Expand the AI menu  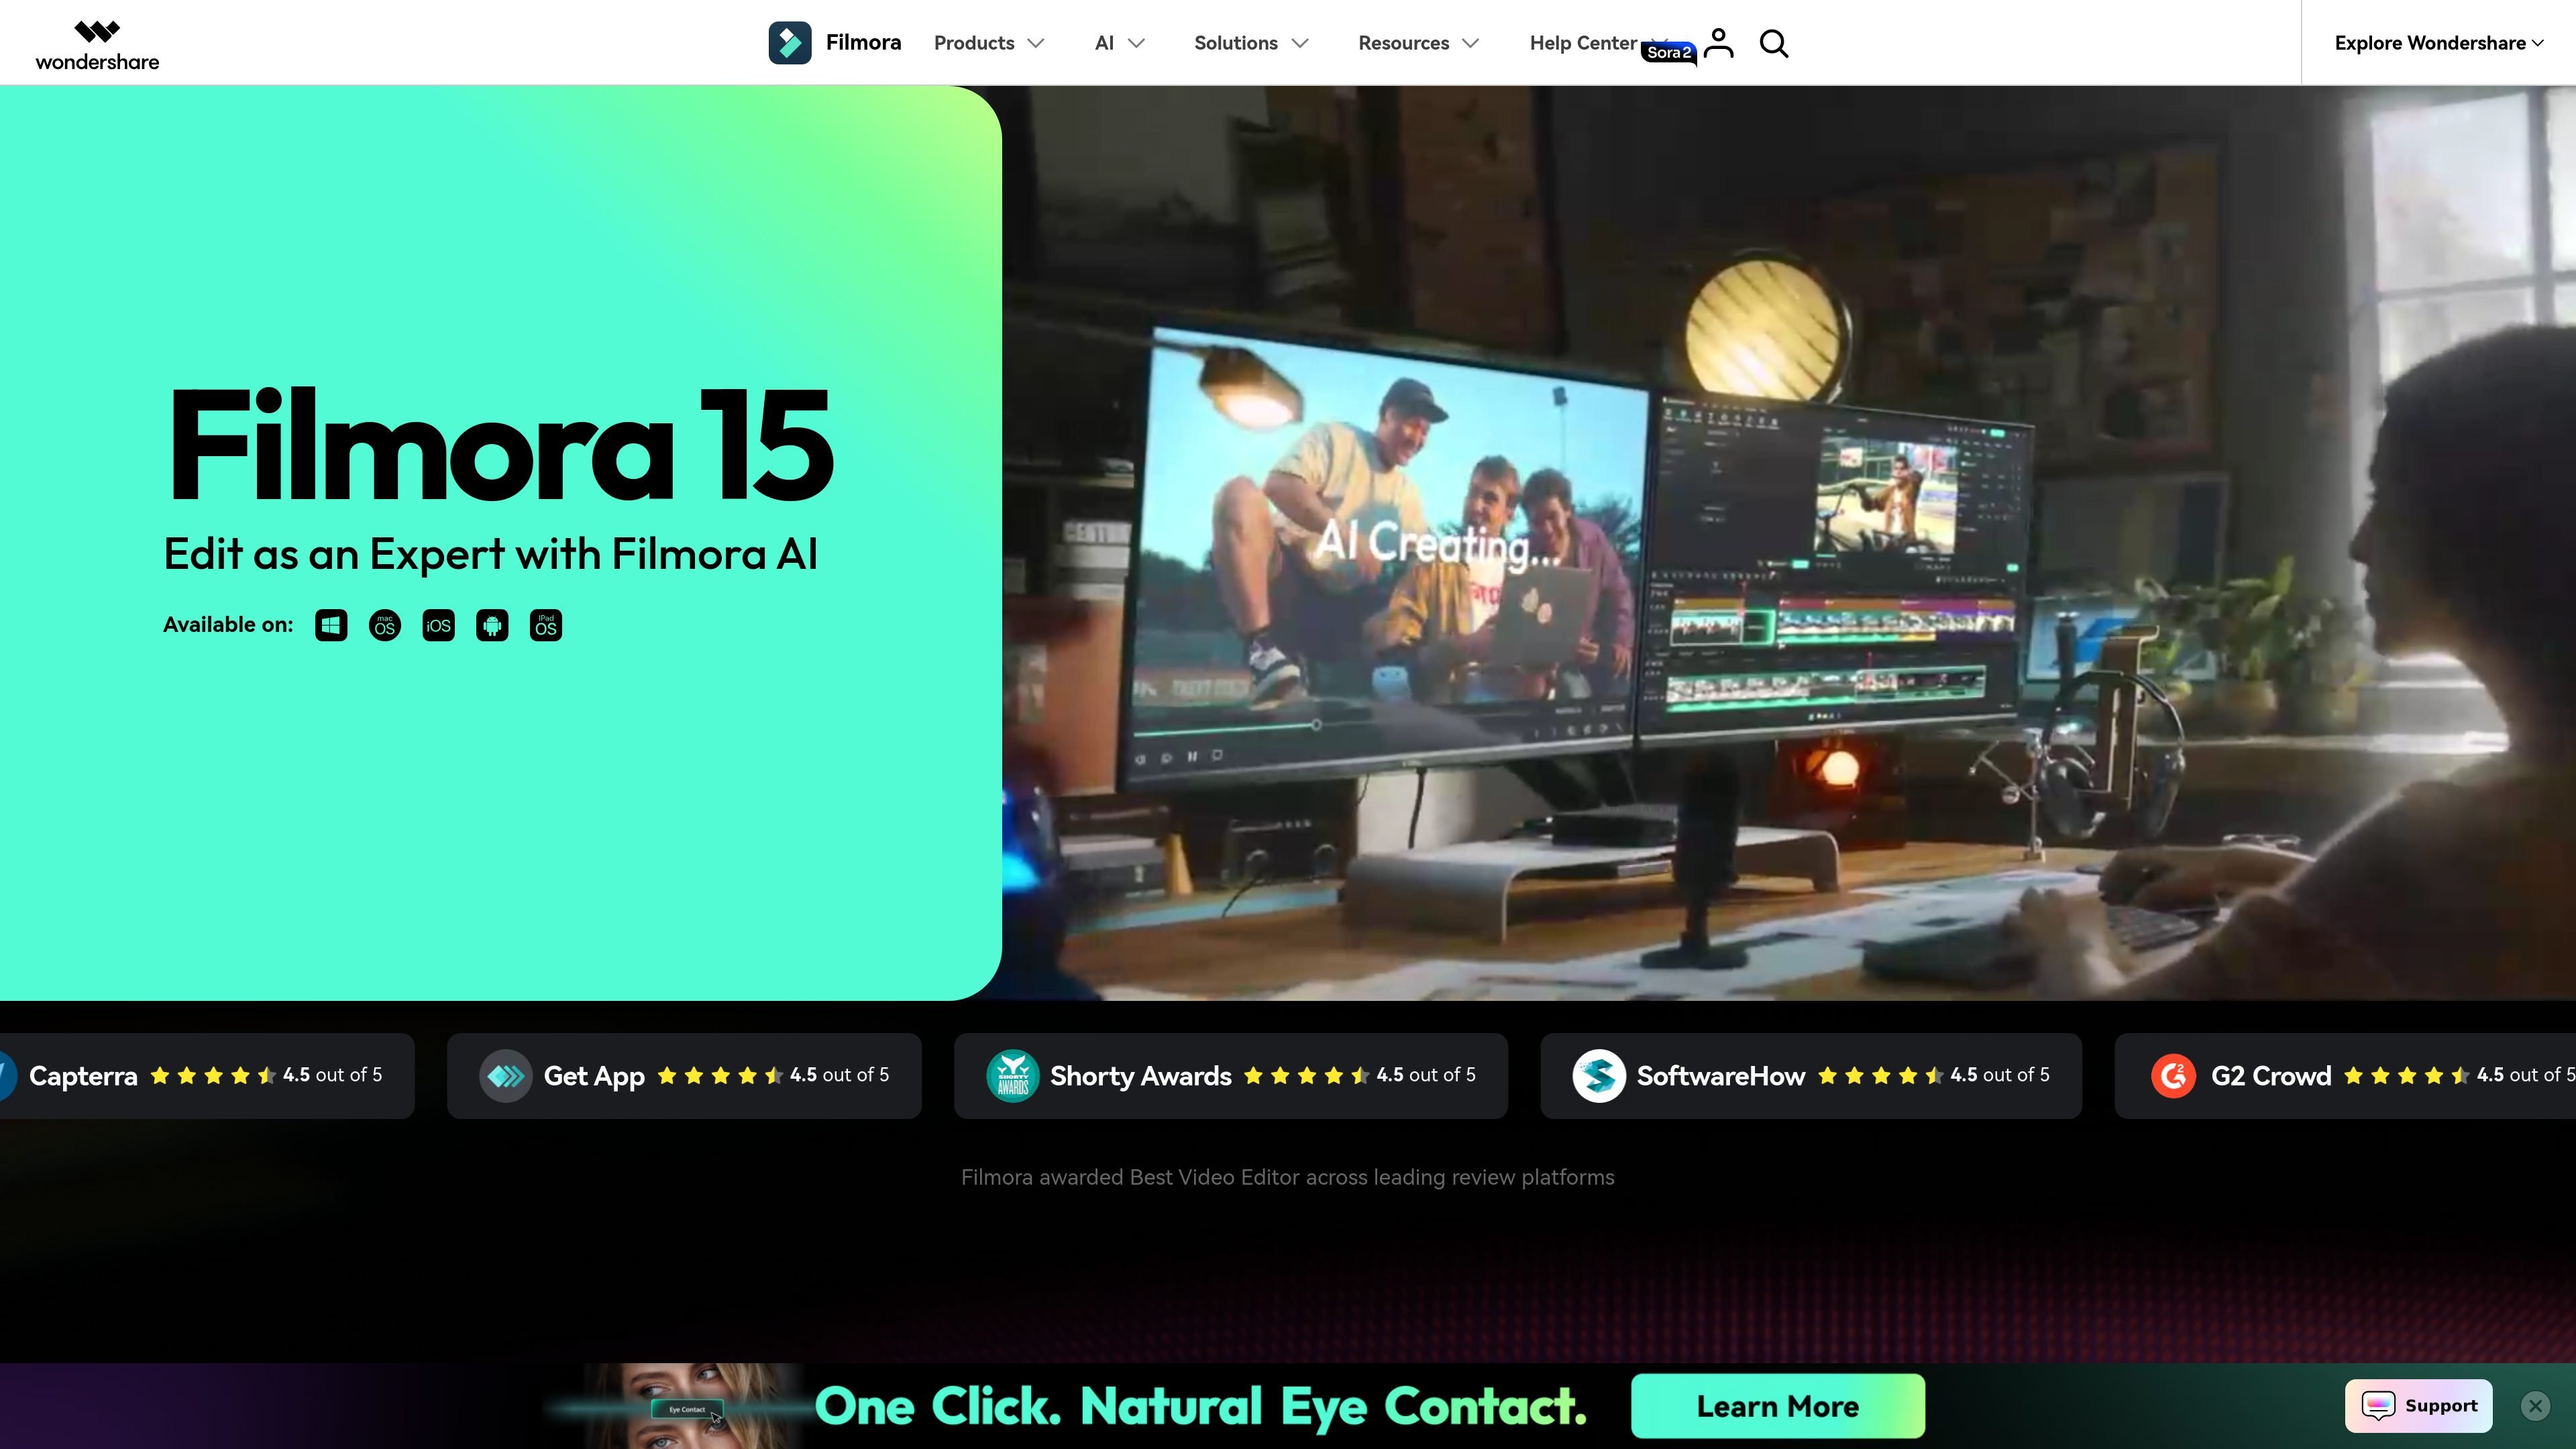click(x=1120, y=43)
